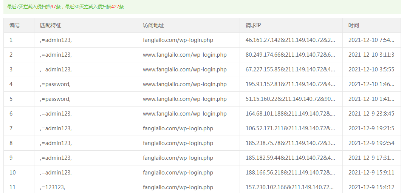Select the timestamp 2021-12-10 3:11:3

click(371, 55)
